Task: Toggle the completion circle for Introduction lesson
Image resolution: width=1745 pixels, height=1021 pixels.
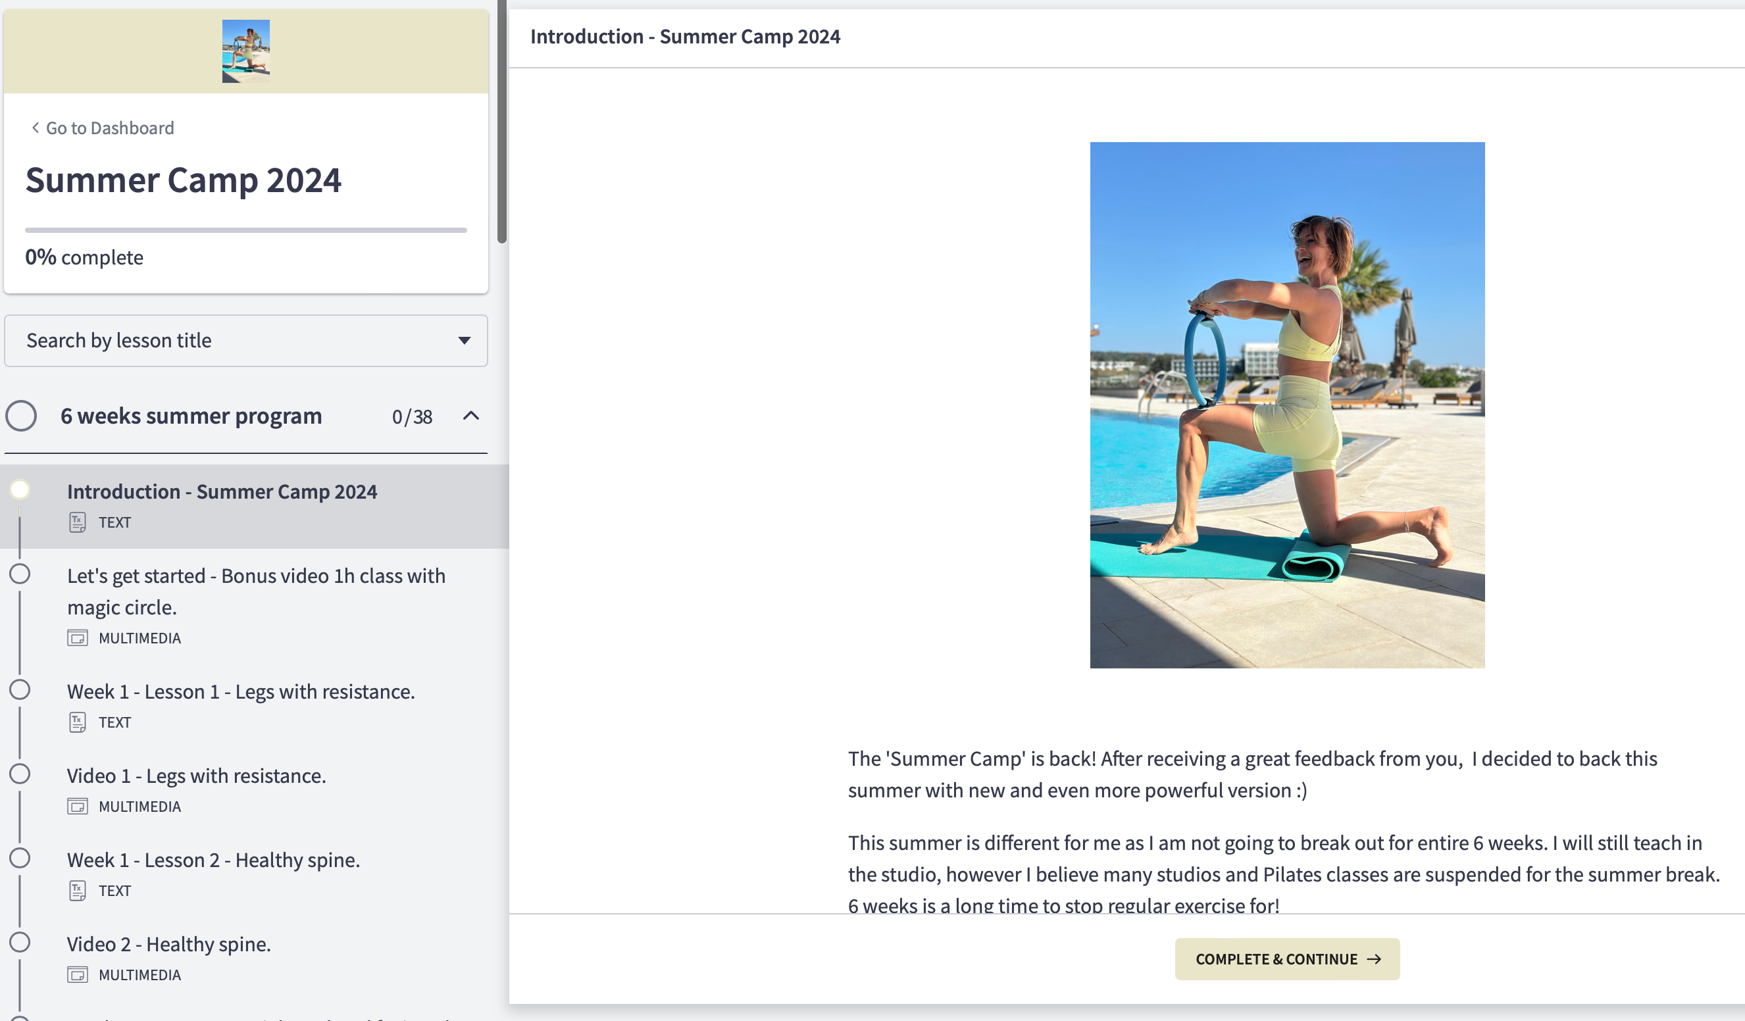Action: pyautogui.click(x=22, y=491)
